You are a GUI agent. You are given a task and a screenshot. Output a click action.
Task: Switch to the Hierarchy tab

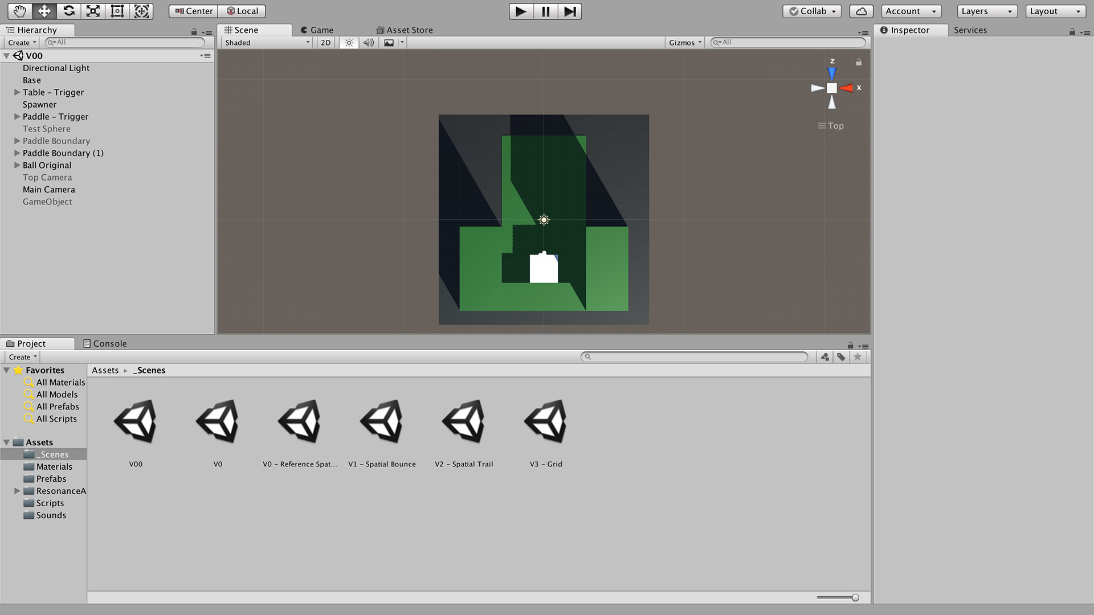point(37,30)
